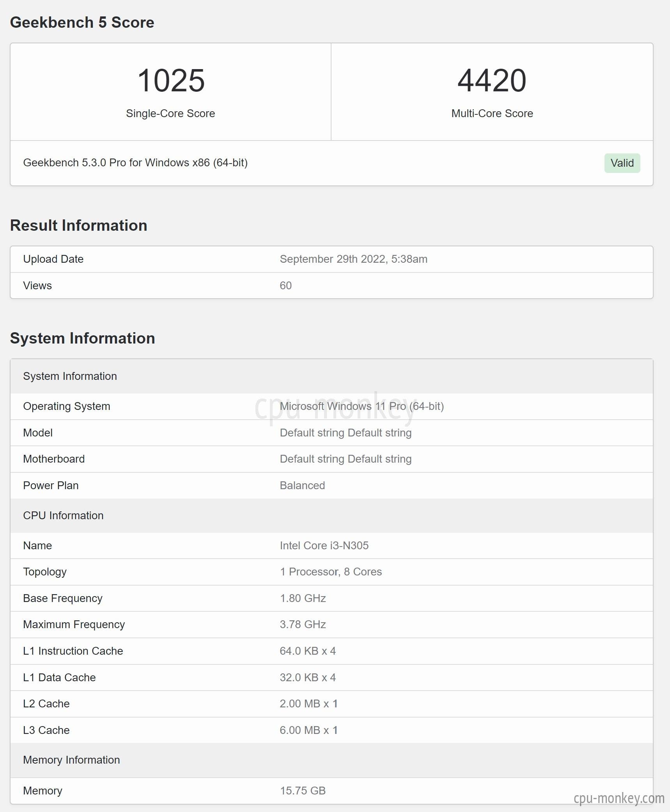Click the System Information table header row

tap(331, 376)
